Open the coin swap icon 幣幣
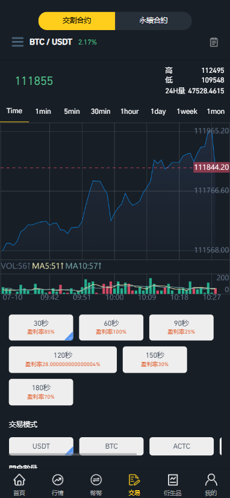Viewport: 230px width, 498px height. click(96, 485)
